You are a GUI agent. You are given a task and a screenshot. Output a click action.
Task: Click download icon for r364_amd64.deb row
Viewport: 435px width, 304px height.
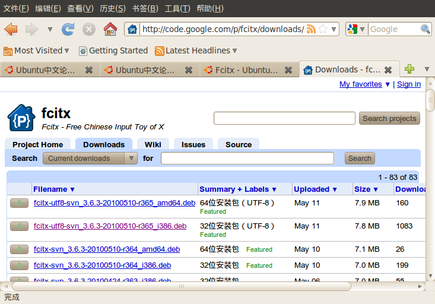click(x=19, y=249)
